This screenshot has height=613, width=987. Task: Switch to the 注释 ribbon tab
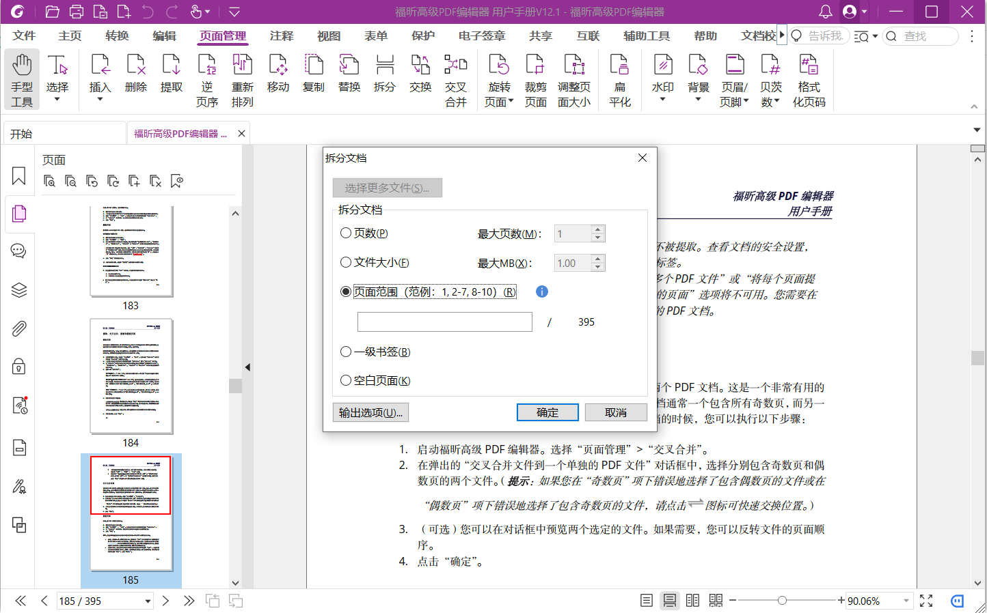[x=282, y=35]
